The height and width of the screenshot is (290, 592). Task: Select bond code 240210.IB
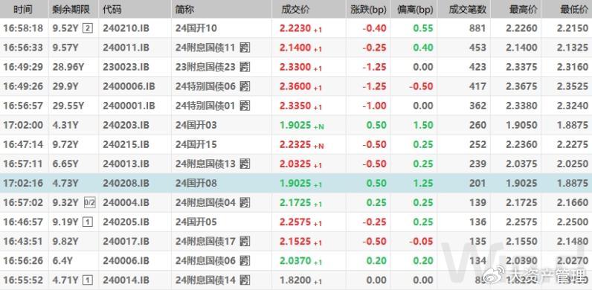coord(126,28)
